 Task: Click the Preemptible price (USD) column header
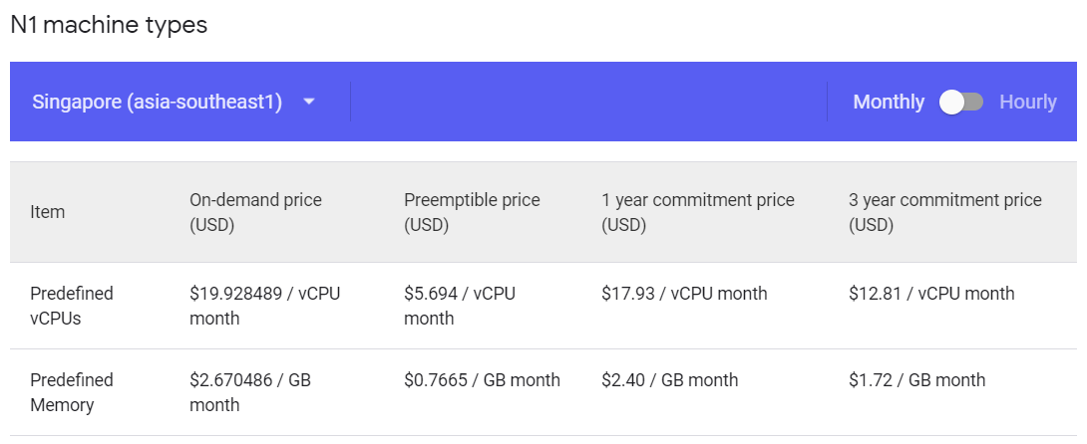pyautogui.click(x=472, y=212)
